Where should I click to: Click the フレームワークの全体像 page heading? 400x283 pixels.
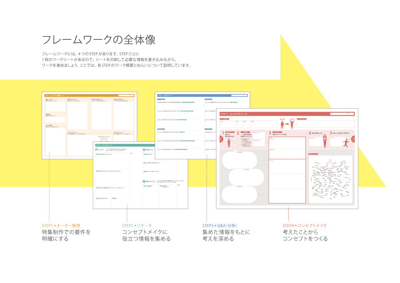click(98, 40)
